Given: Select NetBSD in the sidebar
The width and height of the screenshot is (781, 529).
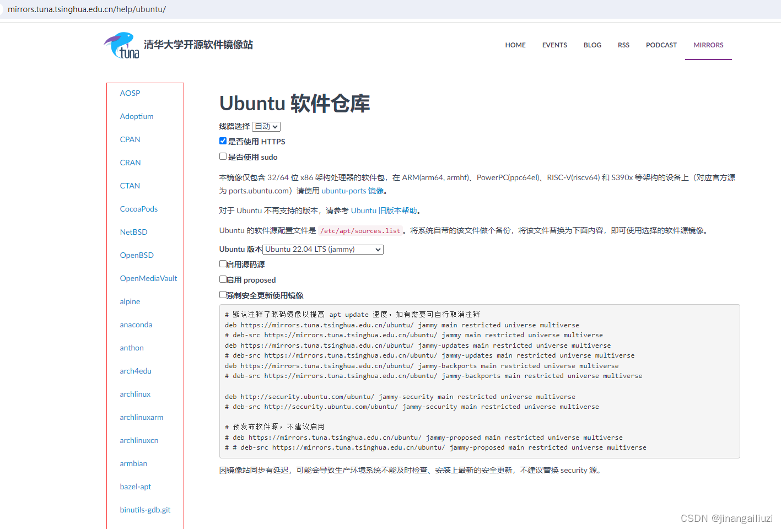Looking at the screenshot, I should [x=134, y=232].
